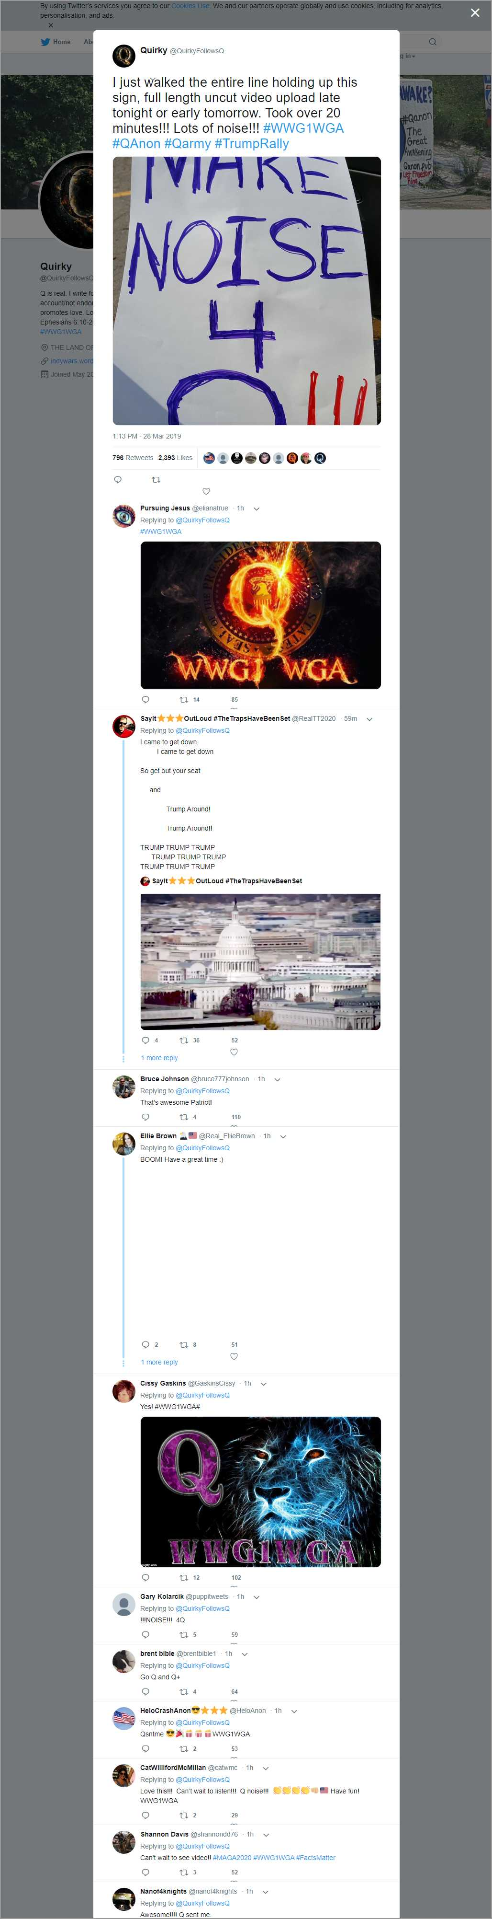Expand options chevron on Pursuing Jesus tweet

point(257,509)
